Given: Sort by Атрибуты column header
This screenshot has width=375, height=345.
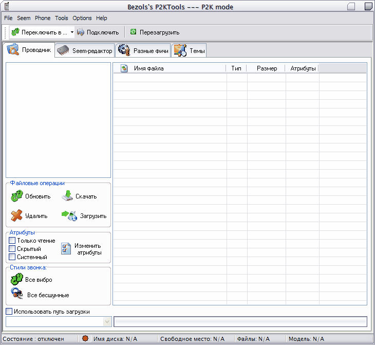Looking at the screenshot, I should [x=302, y=68].
